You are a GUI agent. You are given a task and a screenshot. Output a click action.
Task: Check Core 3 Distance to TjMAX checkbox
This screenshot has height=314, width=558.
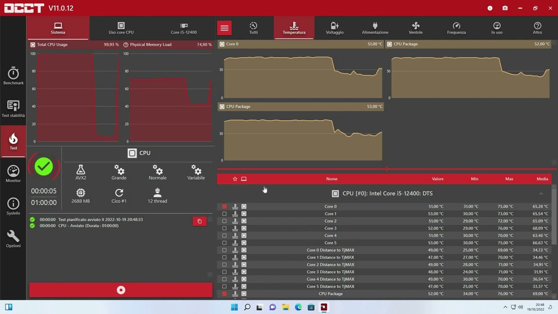(225, 272)
